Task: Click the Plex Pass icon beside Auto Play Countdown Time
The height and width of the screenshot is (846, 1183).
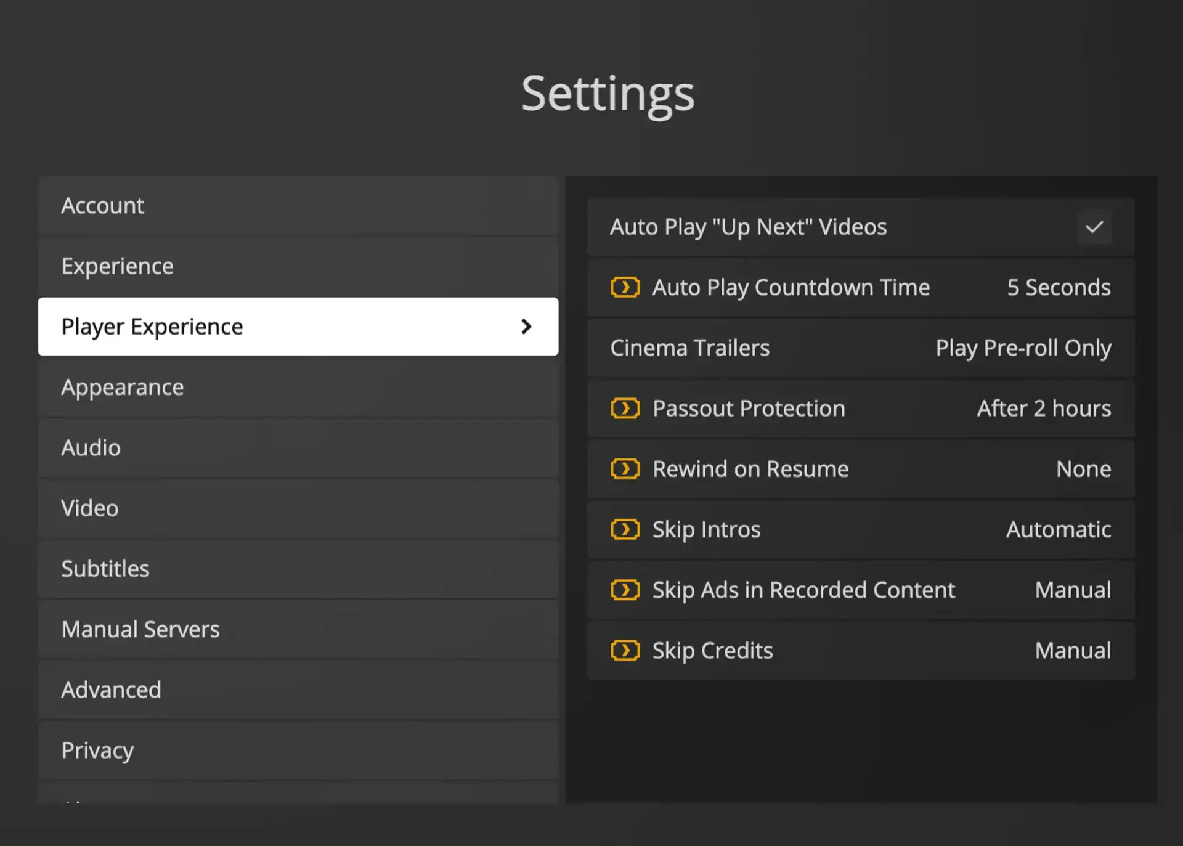Action: pyautogui.click(x=625, y=287)
